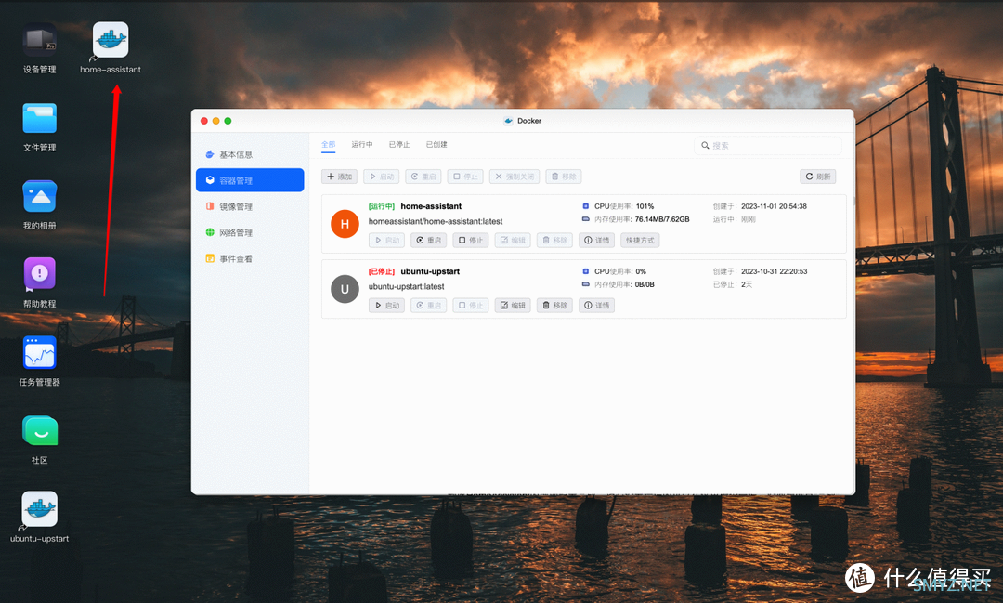Viewport: 1003px width, 603px height.
Task: Click the 添加 button in the toolbar
Action: tap(340, 177)
